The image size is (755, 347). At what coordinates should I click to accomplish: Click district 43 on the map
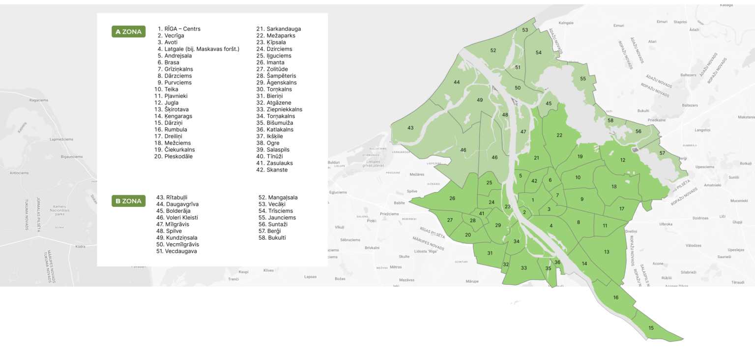point(410,128)
